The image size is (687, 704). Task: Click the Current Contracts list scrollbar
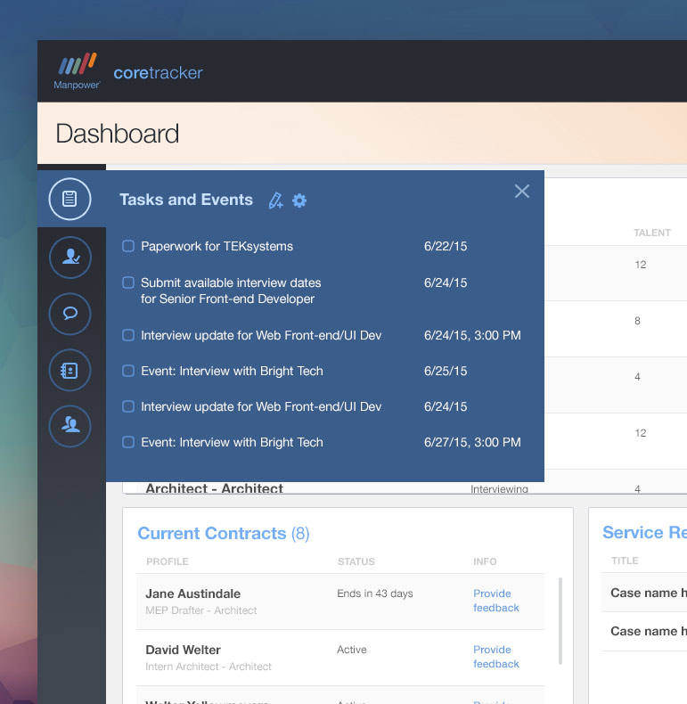point(560,621)
